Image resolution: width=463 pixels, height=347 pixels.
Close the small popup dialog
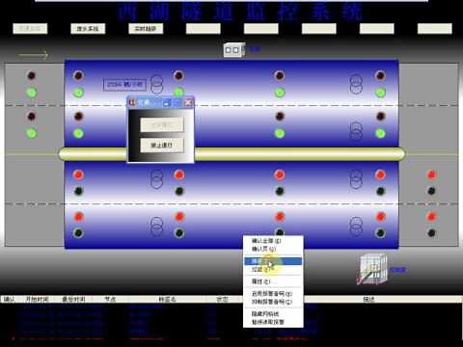(188, 103)
